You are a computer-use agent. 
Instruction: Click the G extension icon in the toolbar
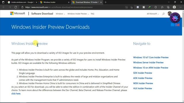tap(156, 7)
